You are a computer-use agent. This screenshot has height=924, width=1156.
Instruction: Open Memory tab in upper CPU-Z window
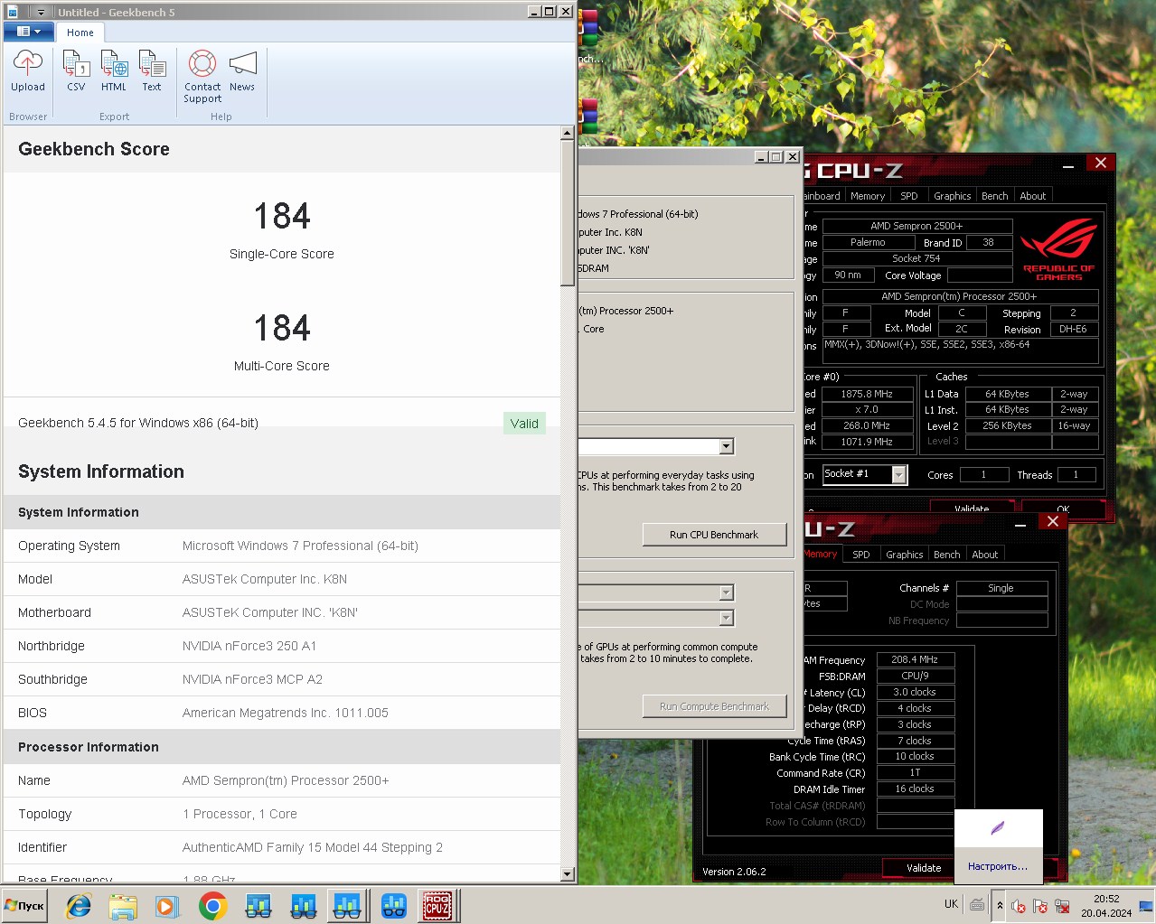[x=868, y=196]
